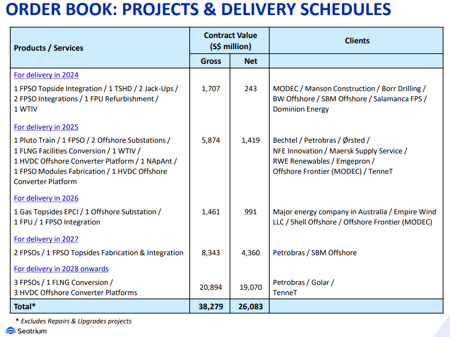Select the net value 19,070
Viewport: 450px width, 337px height.
pyautogui.click(x=251, y=287)
